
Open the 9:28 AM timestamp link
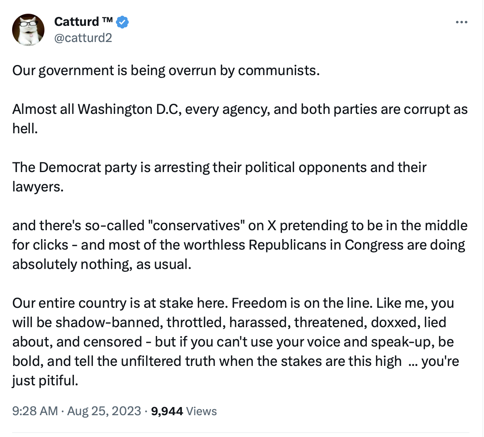click(35, 411)
